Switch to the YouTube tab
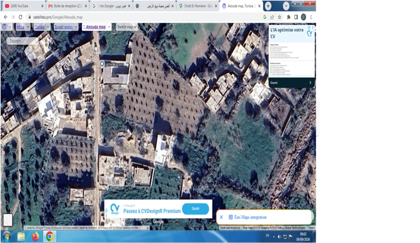Viewport: 420px width, 243px height. 24,6
